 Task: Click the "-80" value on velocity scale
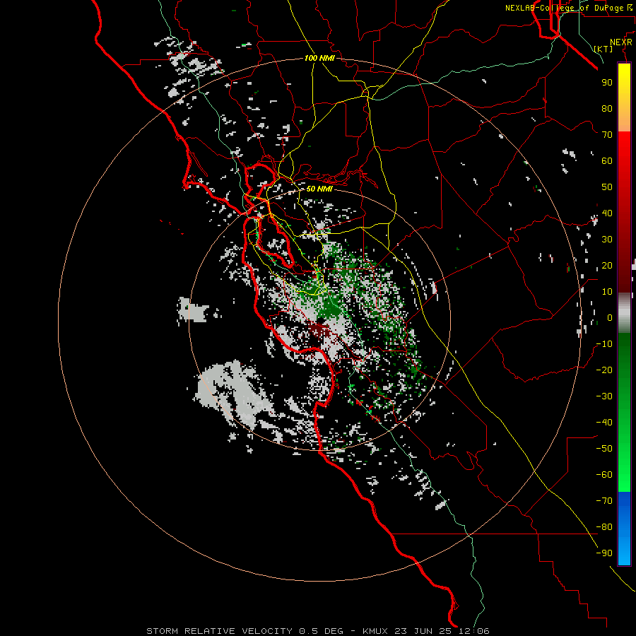pos(604,527)
